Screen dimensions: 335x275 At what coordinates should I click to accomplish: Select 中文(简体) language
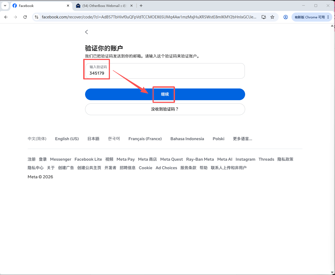[x=37, y=139]
